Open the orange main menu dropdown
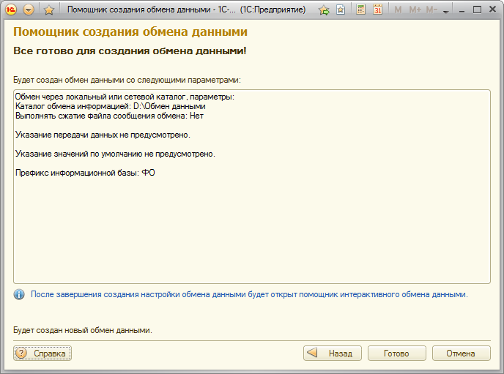The height and width of the screenshot is (374, 504). [x=29, y=10]
